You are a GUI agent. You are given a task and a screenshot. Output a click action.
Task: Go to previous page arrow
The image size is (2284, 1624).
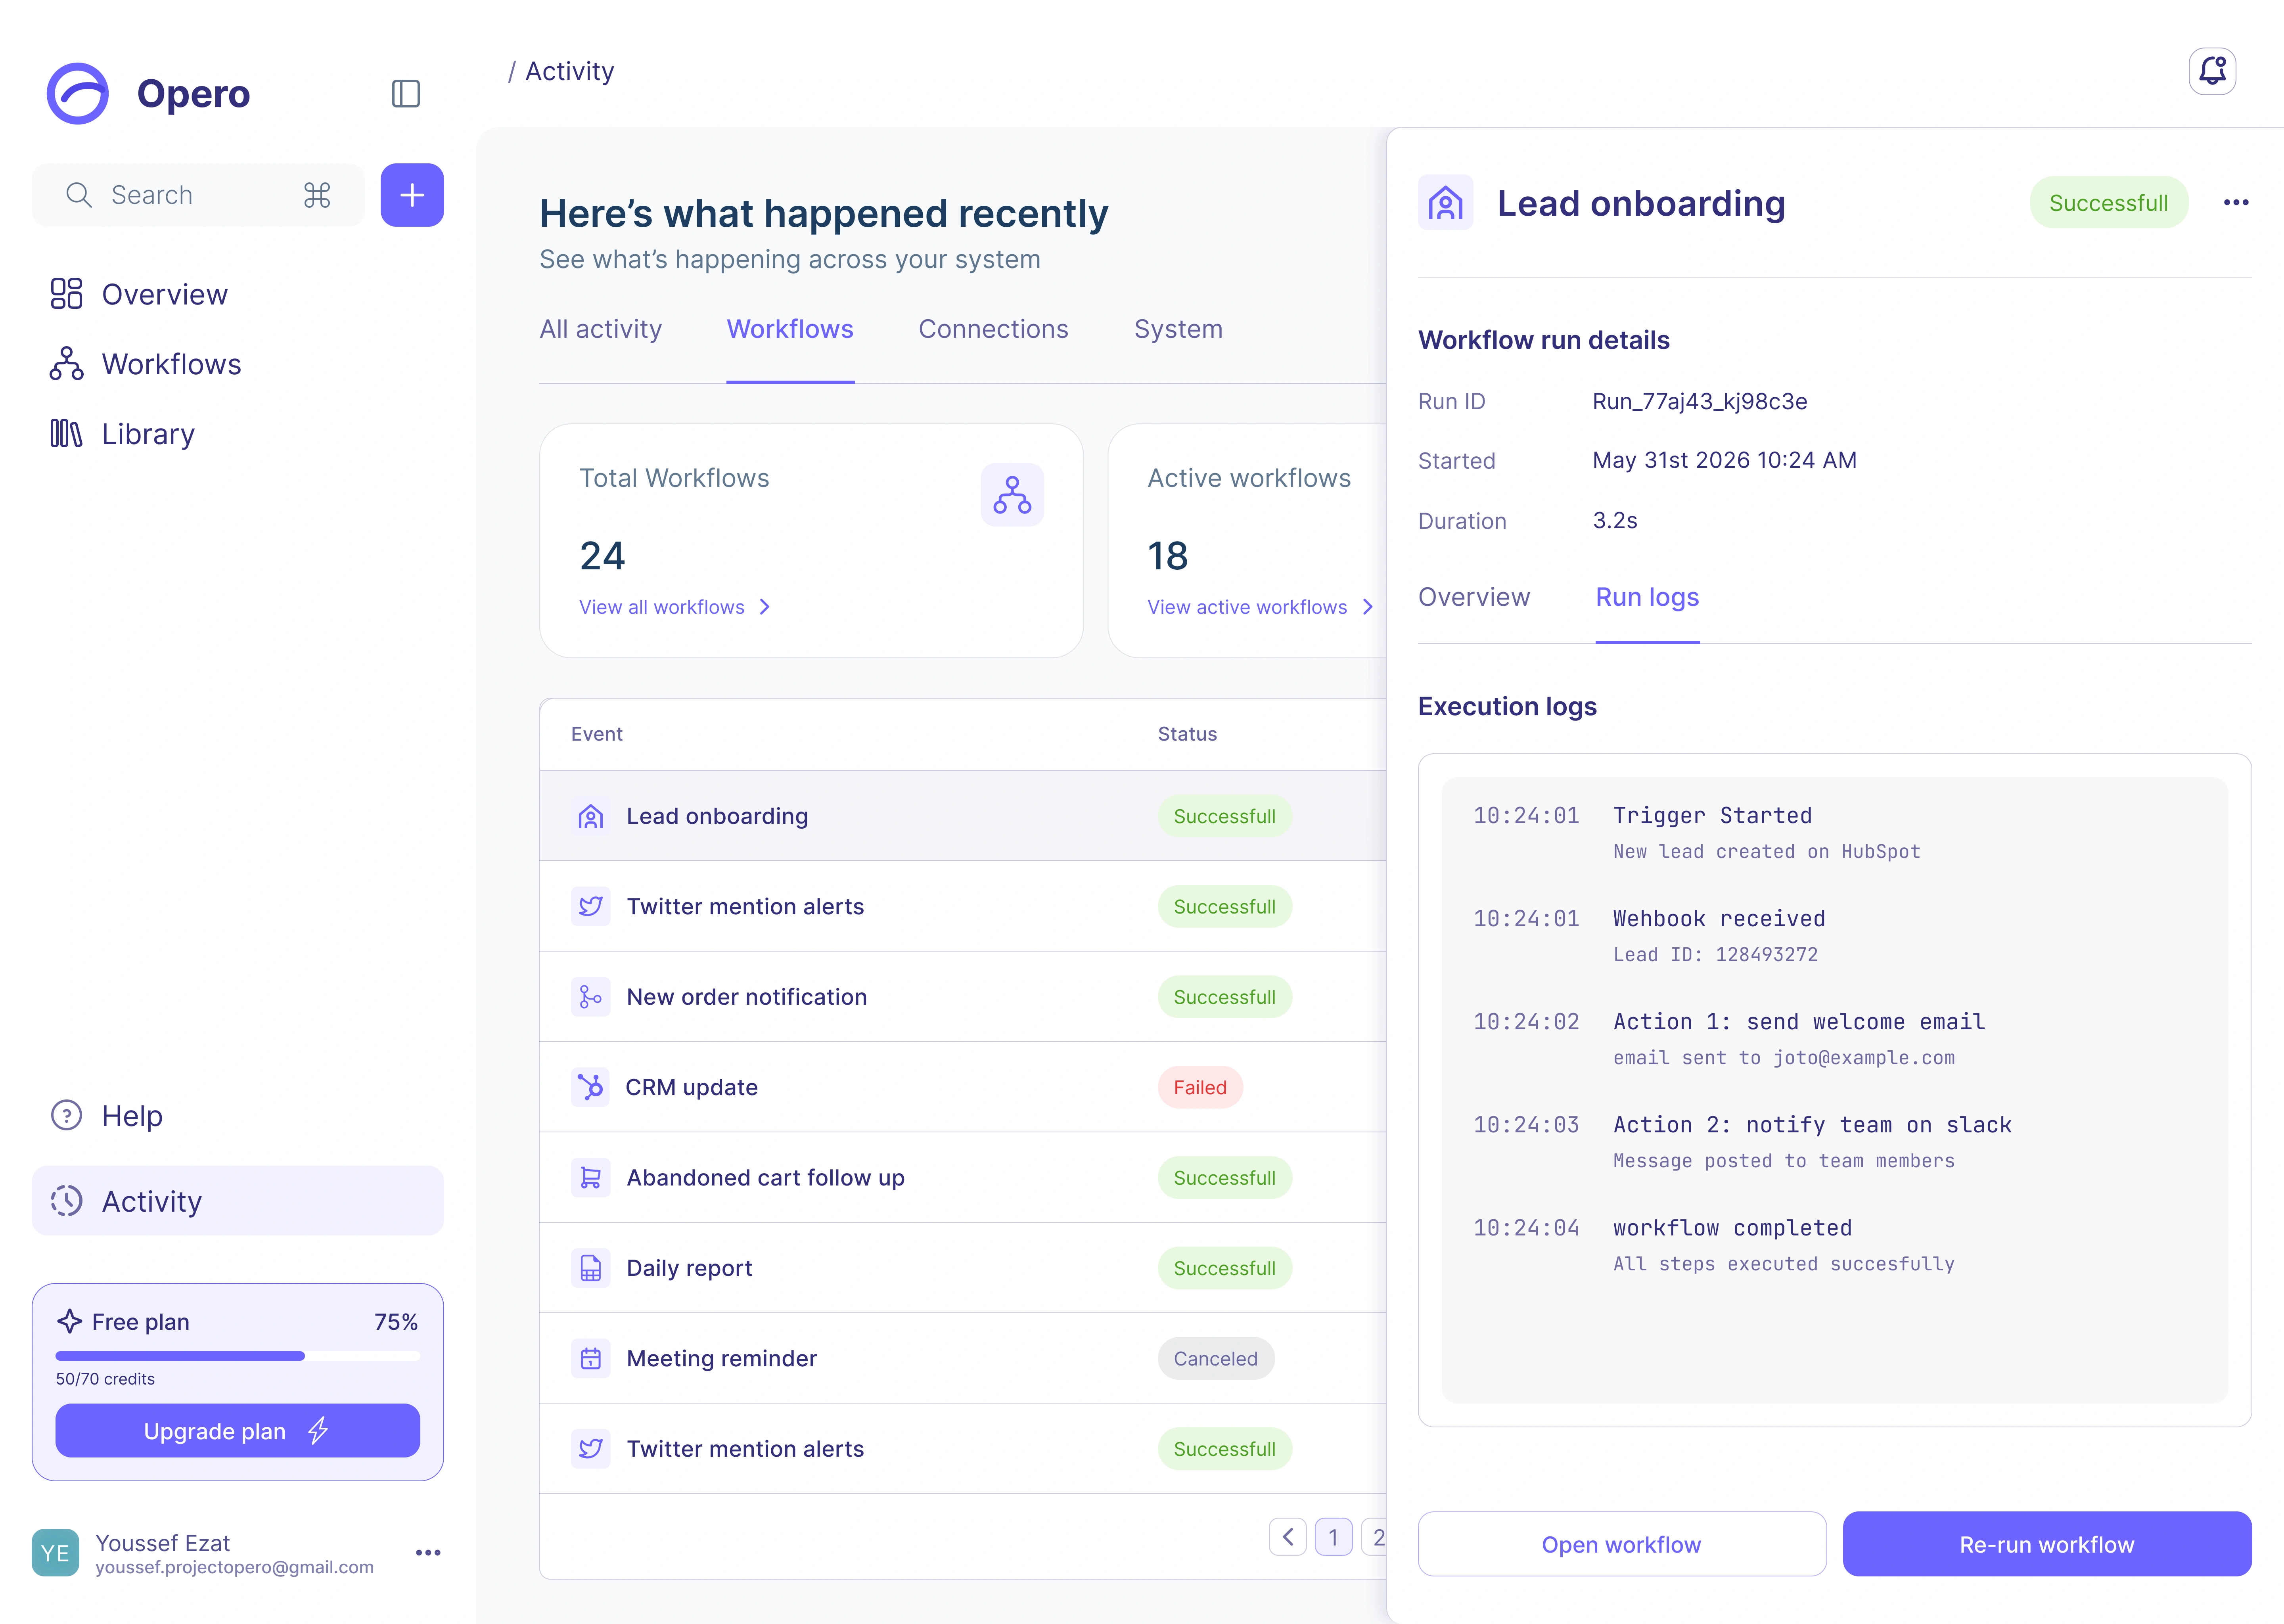pos(1288,1537)
